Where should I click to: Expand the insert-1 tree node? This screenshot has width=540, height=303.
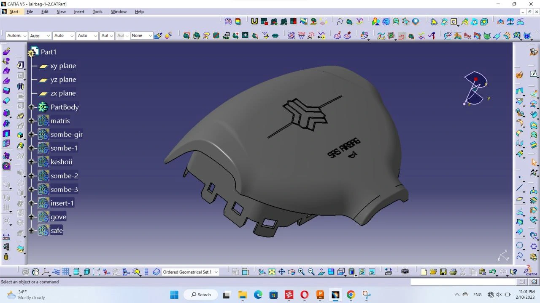[31, 203]
